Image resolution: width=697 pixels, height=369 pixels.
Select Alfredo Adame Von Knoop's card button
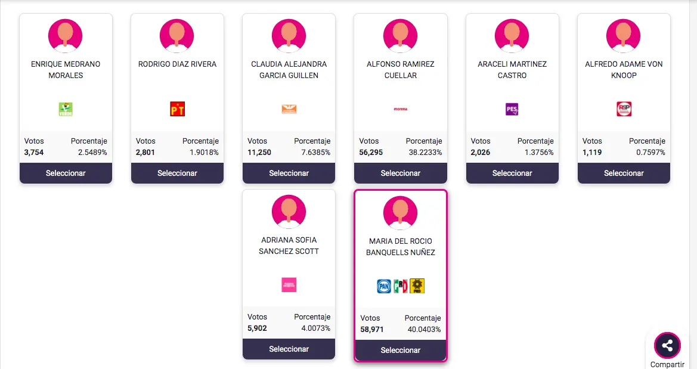pos(624,173)
